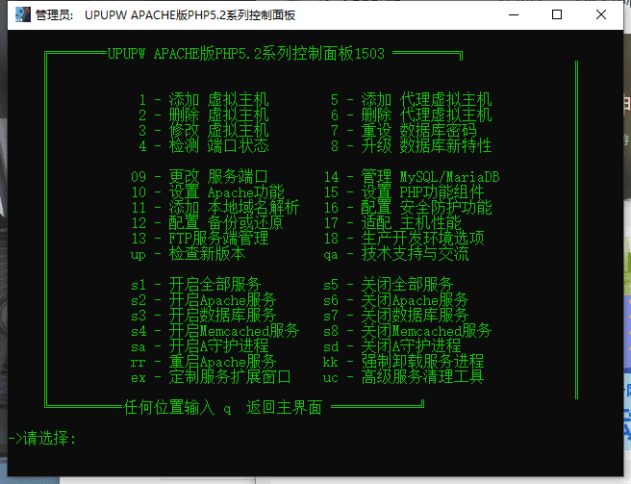Click the line 's4 - 开启Memcached服务'
Image resolution: width=631 pixels, height=484 pixels.
point(215,331)
